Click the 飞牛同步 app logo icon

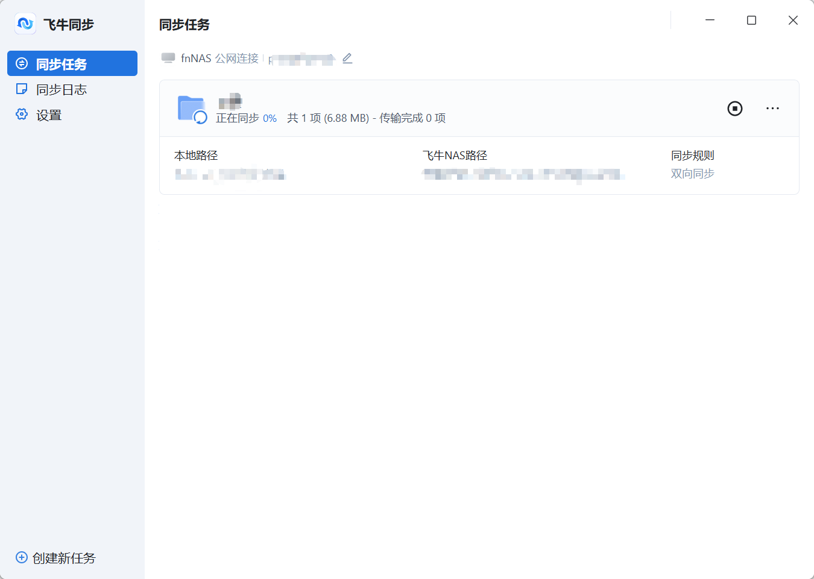tap(25, 24)
